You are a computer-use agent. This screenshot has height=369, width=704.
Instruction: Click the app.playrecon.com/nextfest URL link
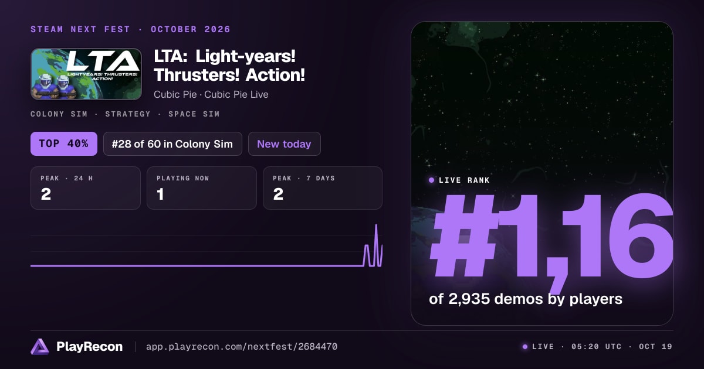click(242, 347)
